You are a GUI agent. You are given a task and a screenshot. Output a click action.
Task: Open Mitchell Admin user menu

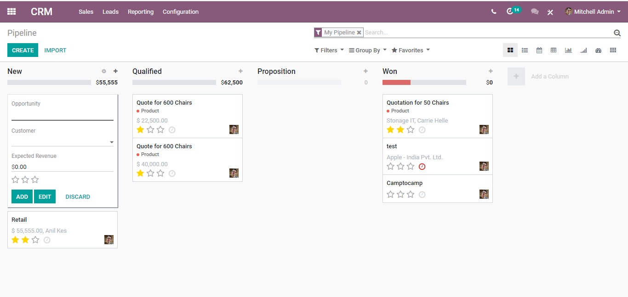[x=593, y=11]
